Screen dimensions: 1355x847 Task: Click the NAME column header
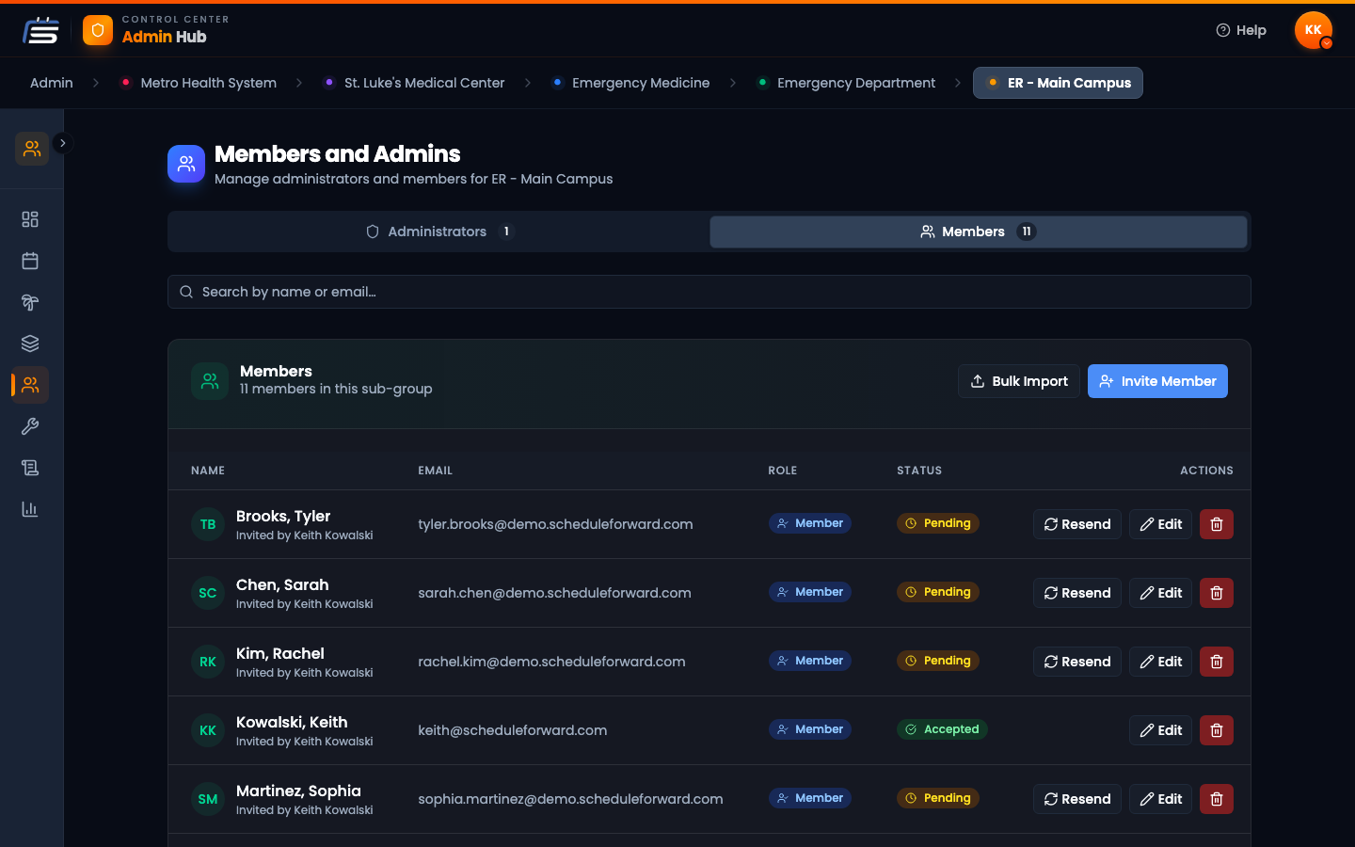[x=208, y=471]
